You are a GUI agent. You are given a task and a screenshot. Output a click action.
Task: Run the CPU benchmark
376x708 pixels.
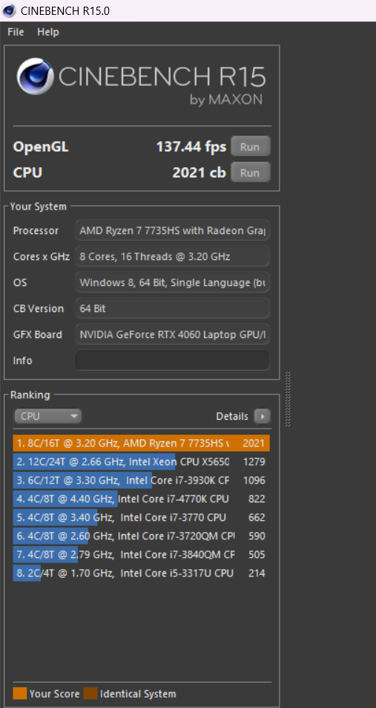pos(250,172)
